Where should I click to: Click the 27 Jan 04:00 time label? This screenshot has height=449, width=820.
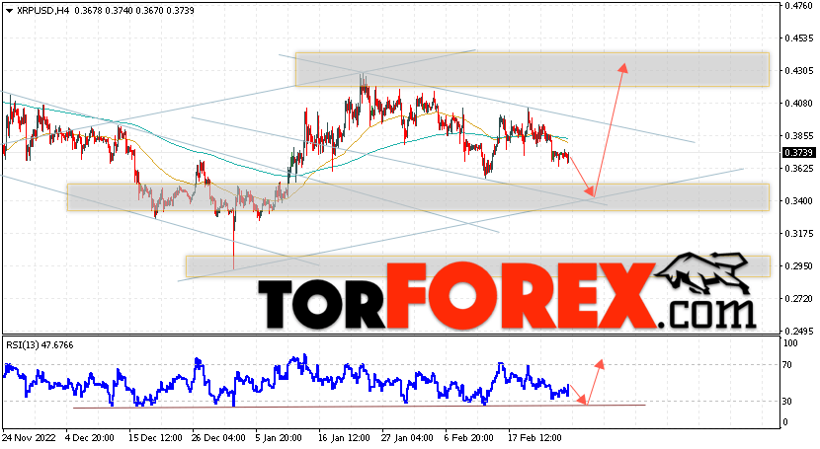click(x=406, y=437)
